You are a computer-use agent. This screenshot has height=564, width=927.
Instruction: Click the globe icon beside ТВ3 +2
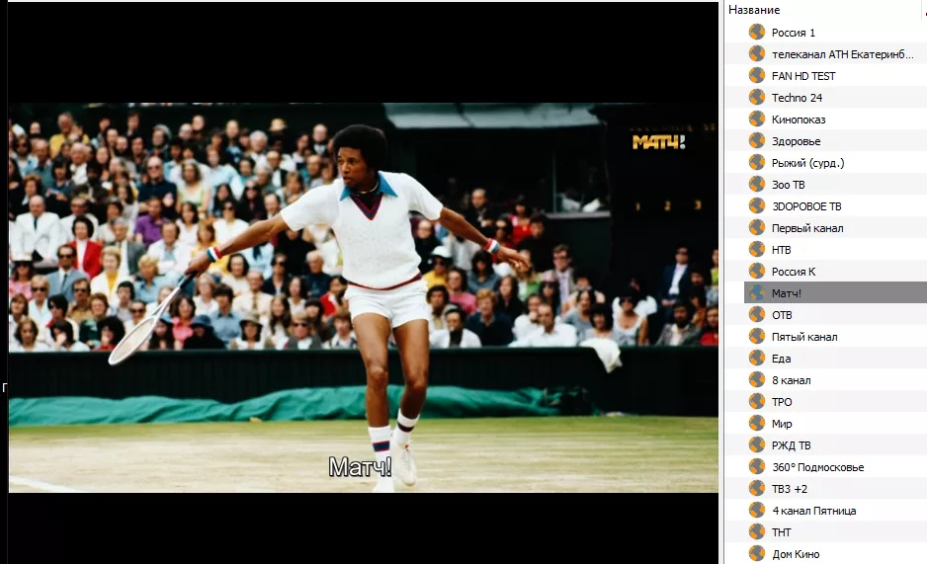[x=757, y=488]
